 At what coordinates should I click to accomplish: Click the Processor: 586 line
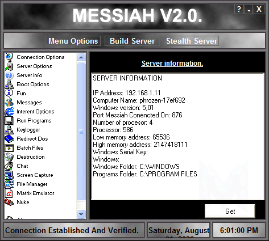[113, 130]
